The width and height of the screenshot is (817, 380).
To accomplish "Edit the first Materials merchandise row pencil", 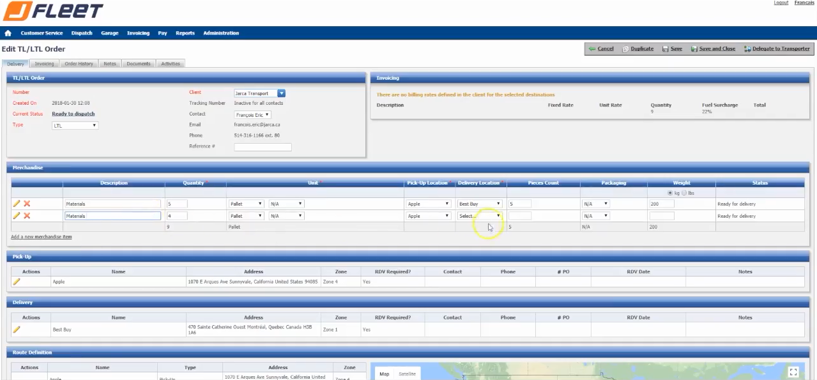I will click(17, 204).
